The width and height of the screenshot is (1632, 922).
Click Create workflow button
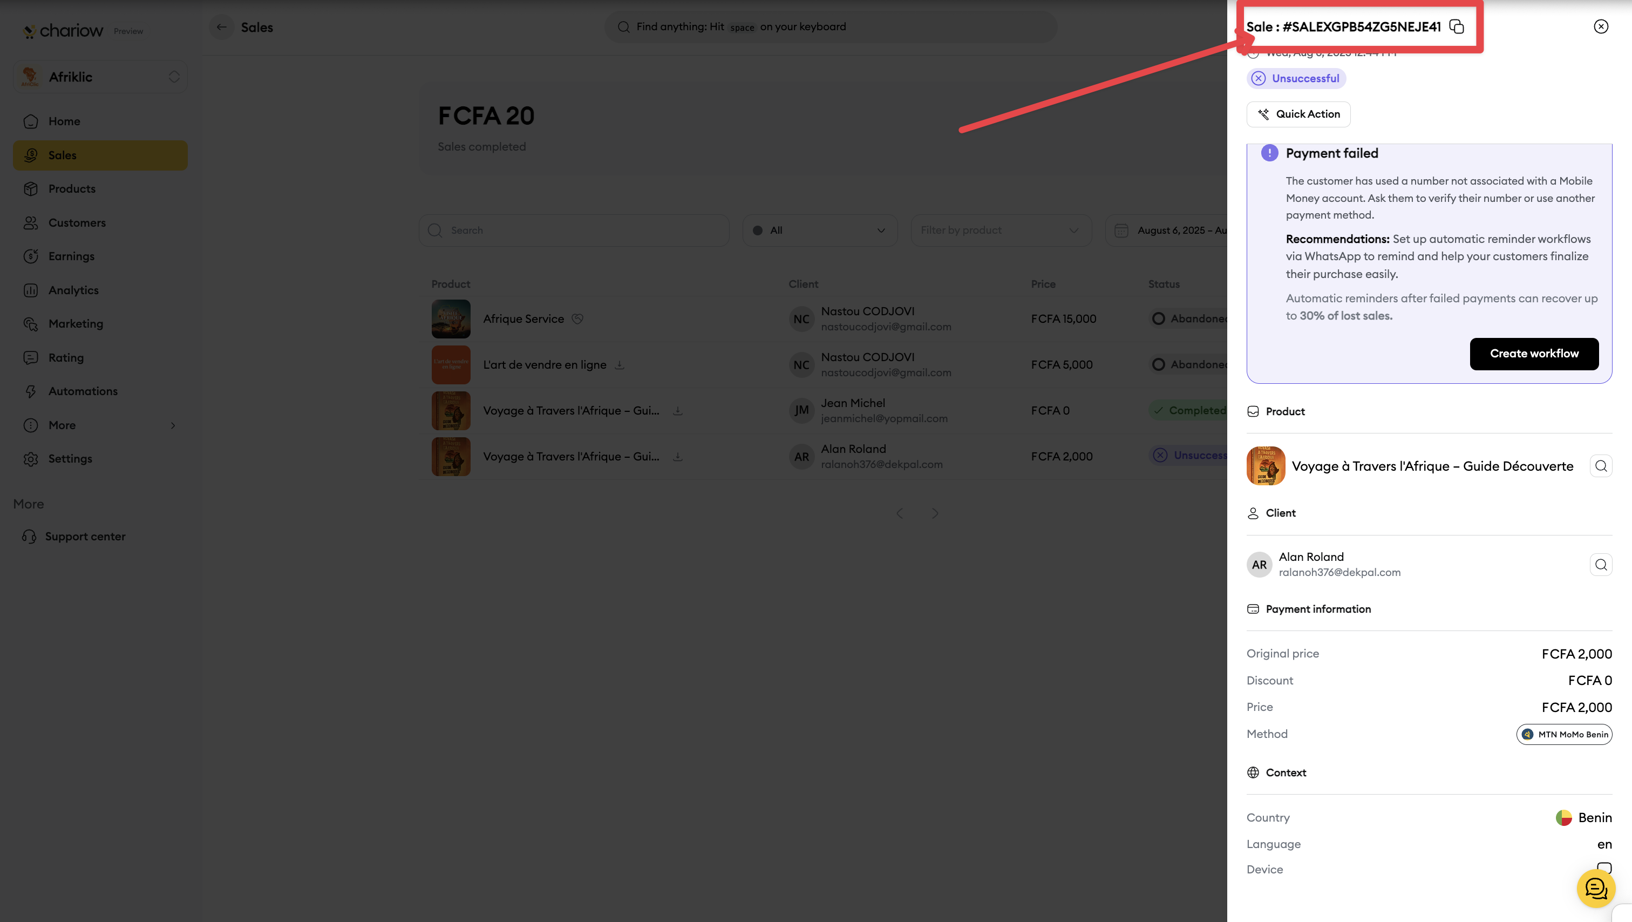1534,354
